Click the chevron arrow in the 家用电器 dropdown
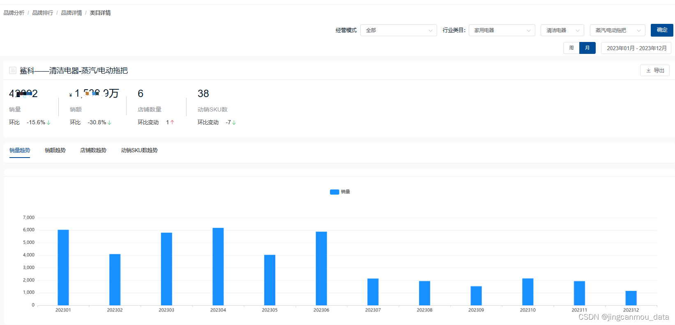Viewport: 675px width, 325px height. point(528,30)
